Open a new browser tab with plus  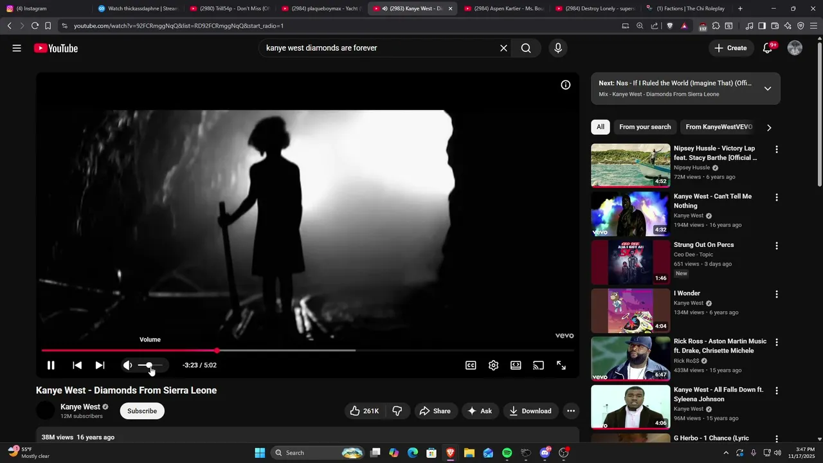[x=740, y=8]
